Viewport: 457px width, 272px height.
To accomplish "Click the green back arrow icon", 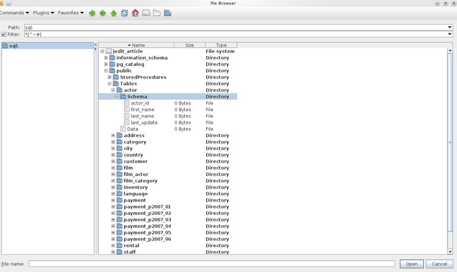I will 92,13.
